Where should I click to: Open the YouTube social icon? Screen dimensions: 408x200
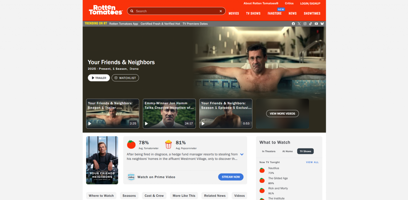[x=316, y=24]
